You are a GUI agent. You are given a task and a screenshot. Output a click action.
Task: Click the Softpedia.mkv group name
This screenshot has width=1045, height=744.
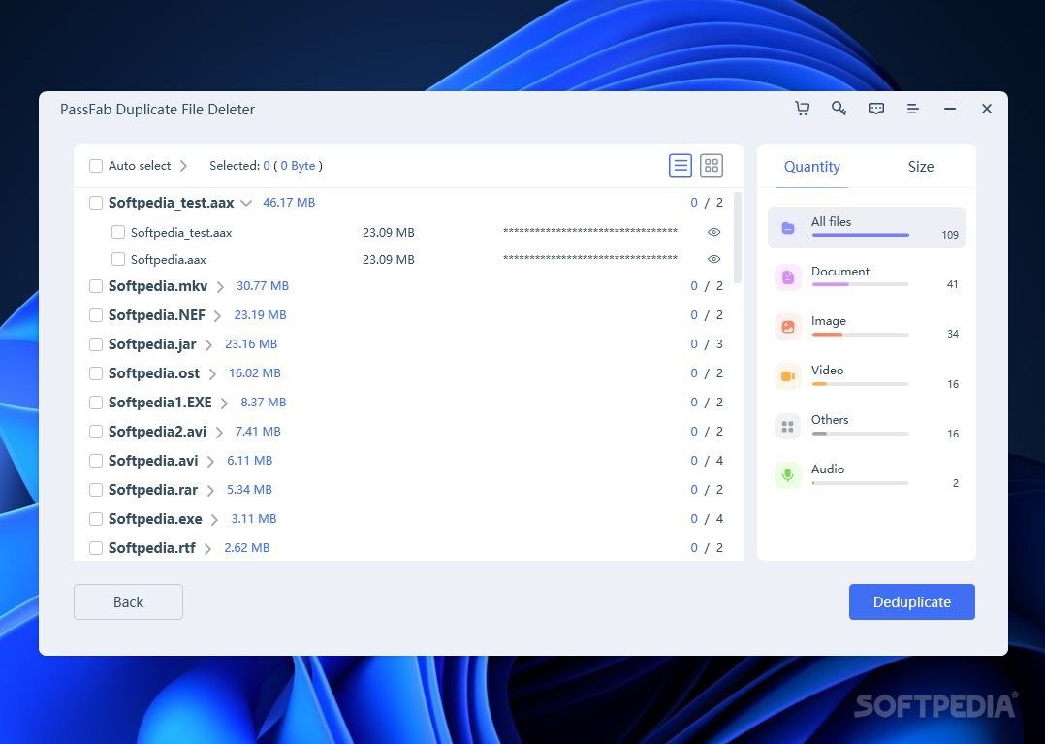pos(158,286)
